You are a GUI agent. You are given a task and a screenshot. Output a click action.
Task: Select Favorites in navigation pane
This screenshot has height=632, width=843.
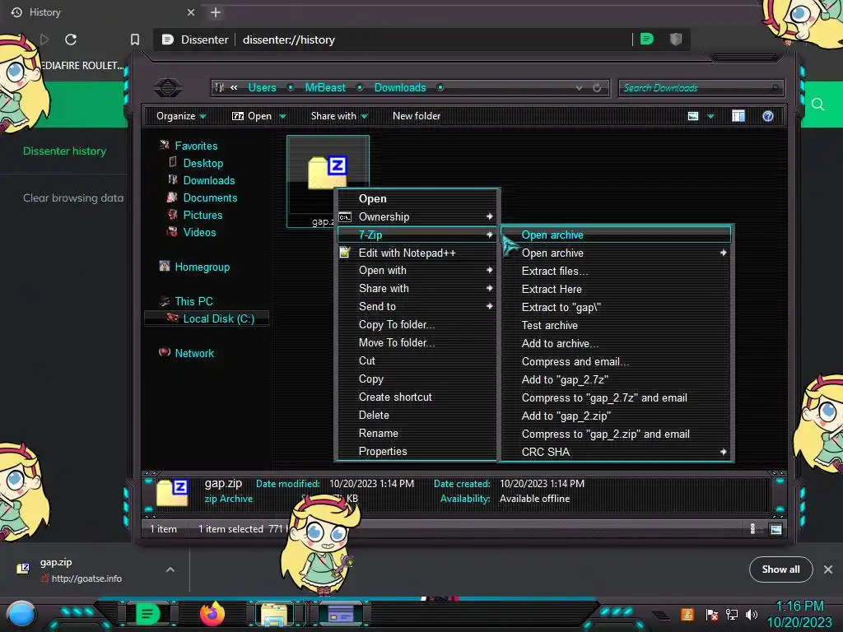click(196, 146)
